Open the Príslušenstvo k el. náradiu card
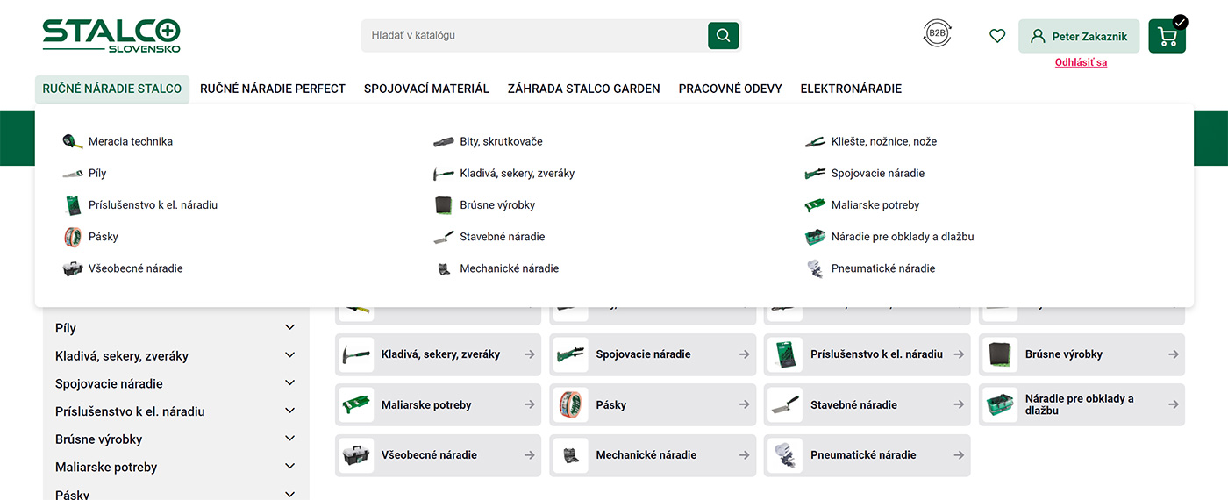The height and width of the screenshot is (500, 1228). pos(867,354)
